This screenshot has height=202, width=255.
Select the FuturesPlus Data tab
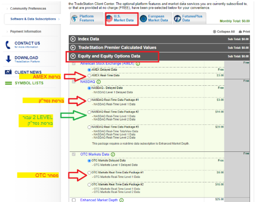tap(189, 18)
